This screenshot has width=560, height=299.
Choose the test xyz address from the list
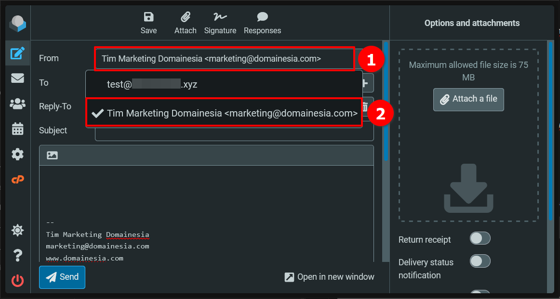tap(151, 84)
